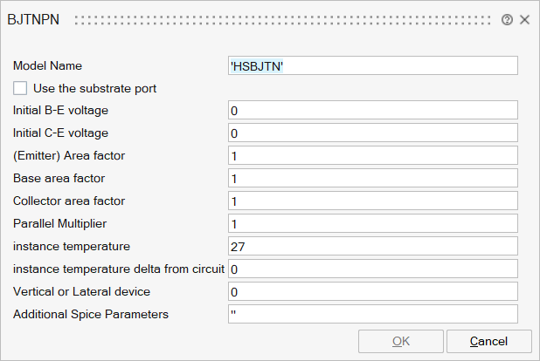This screenshot has height=361, width=540.
Task: Click the Use the substrate port label
Action: [94, 88]
